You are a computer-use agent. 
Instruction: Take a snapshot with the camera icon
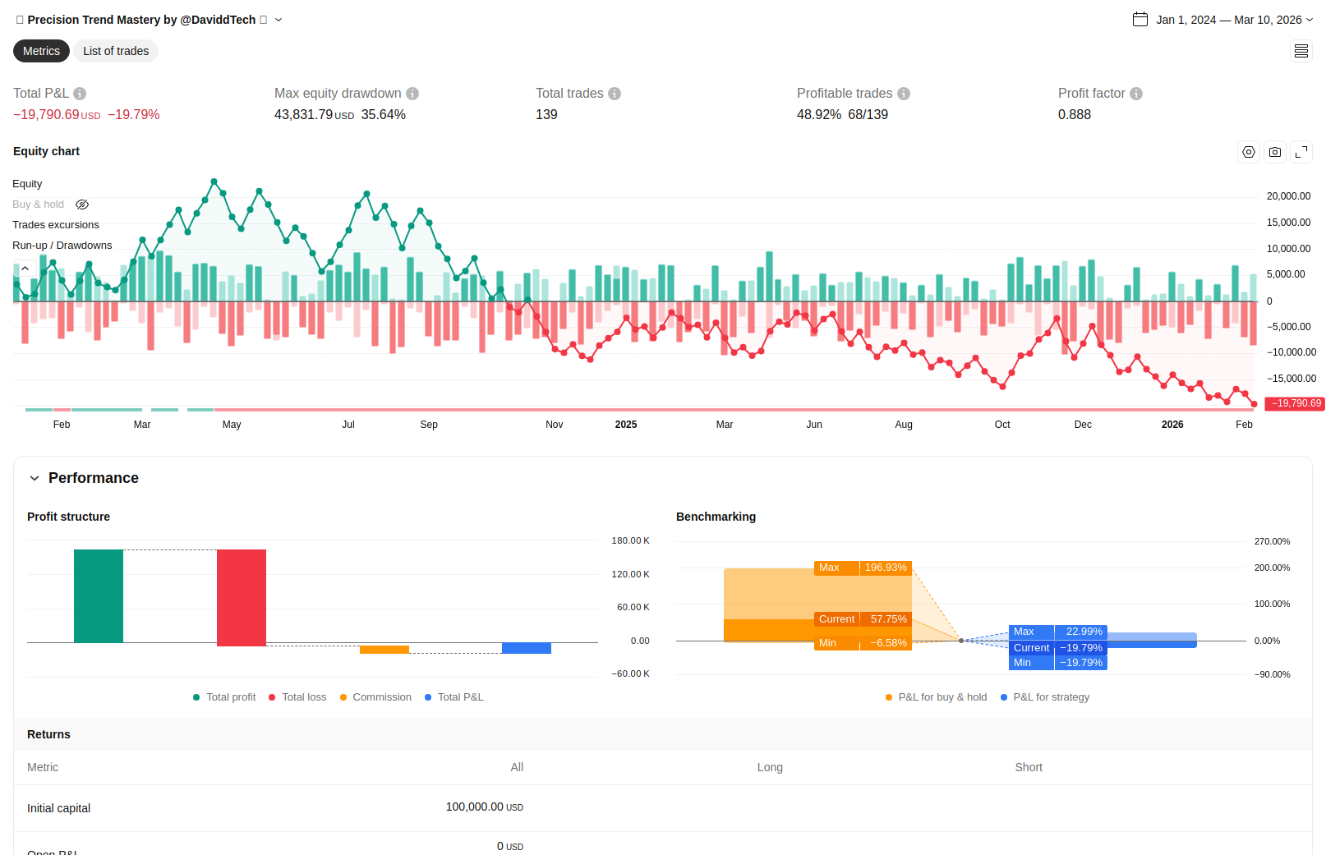(1275, 152)
